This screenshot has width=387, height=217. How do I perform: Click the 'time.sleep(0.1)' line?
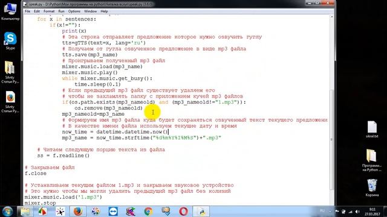coord(97,84)
